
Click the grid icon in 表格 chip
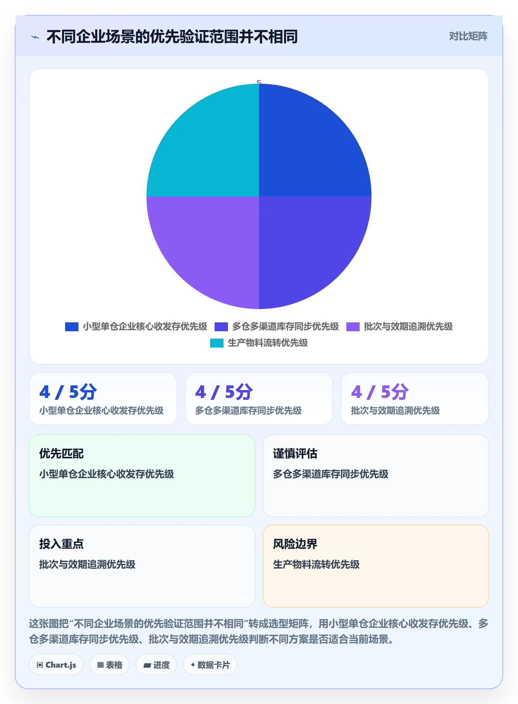pos(101,665)
